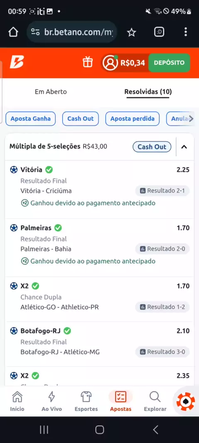Toggle the Cash Out filter chip
199x443 pixels.
[x=80, y=119]
